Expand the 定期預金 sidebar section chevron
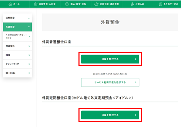Image resolution: width=181 pixels, height=127 pixels. 29,18
